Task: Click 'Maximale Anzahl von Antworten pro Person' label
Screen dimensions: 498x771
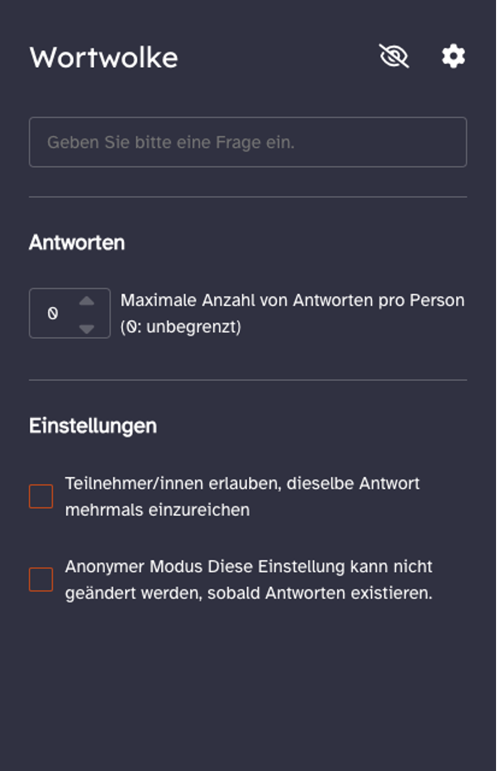Action: [x=292, y=301]
